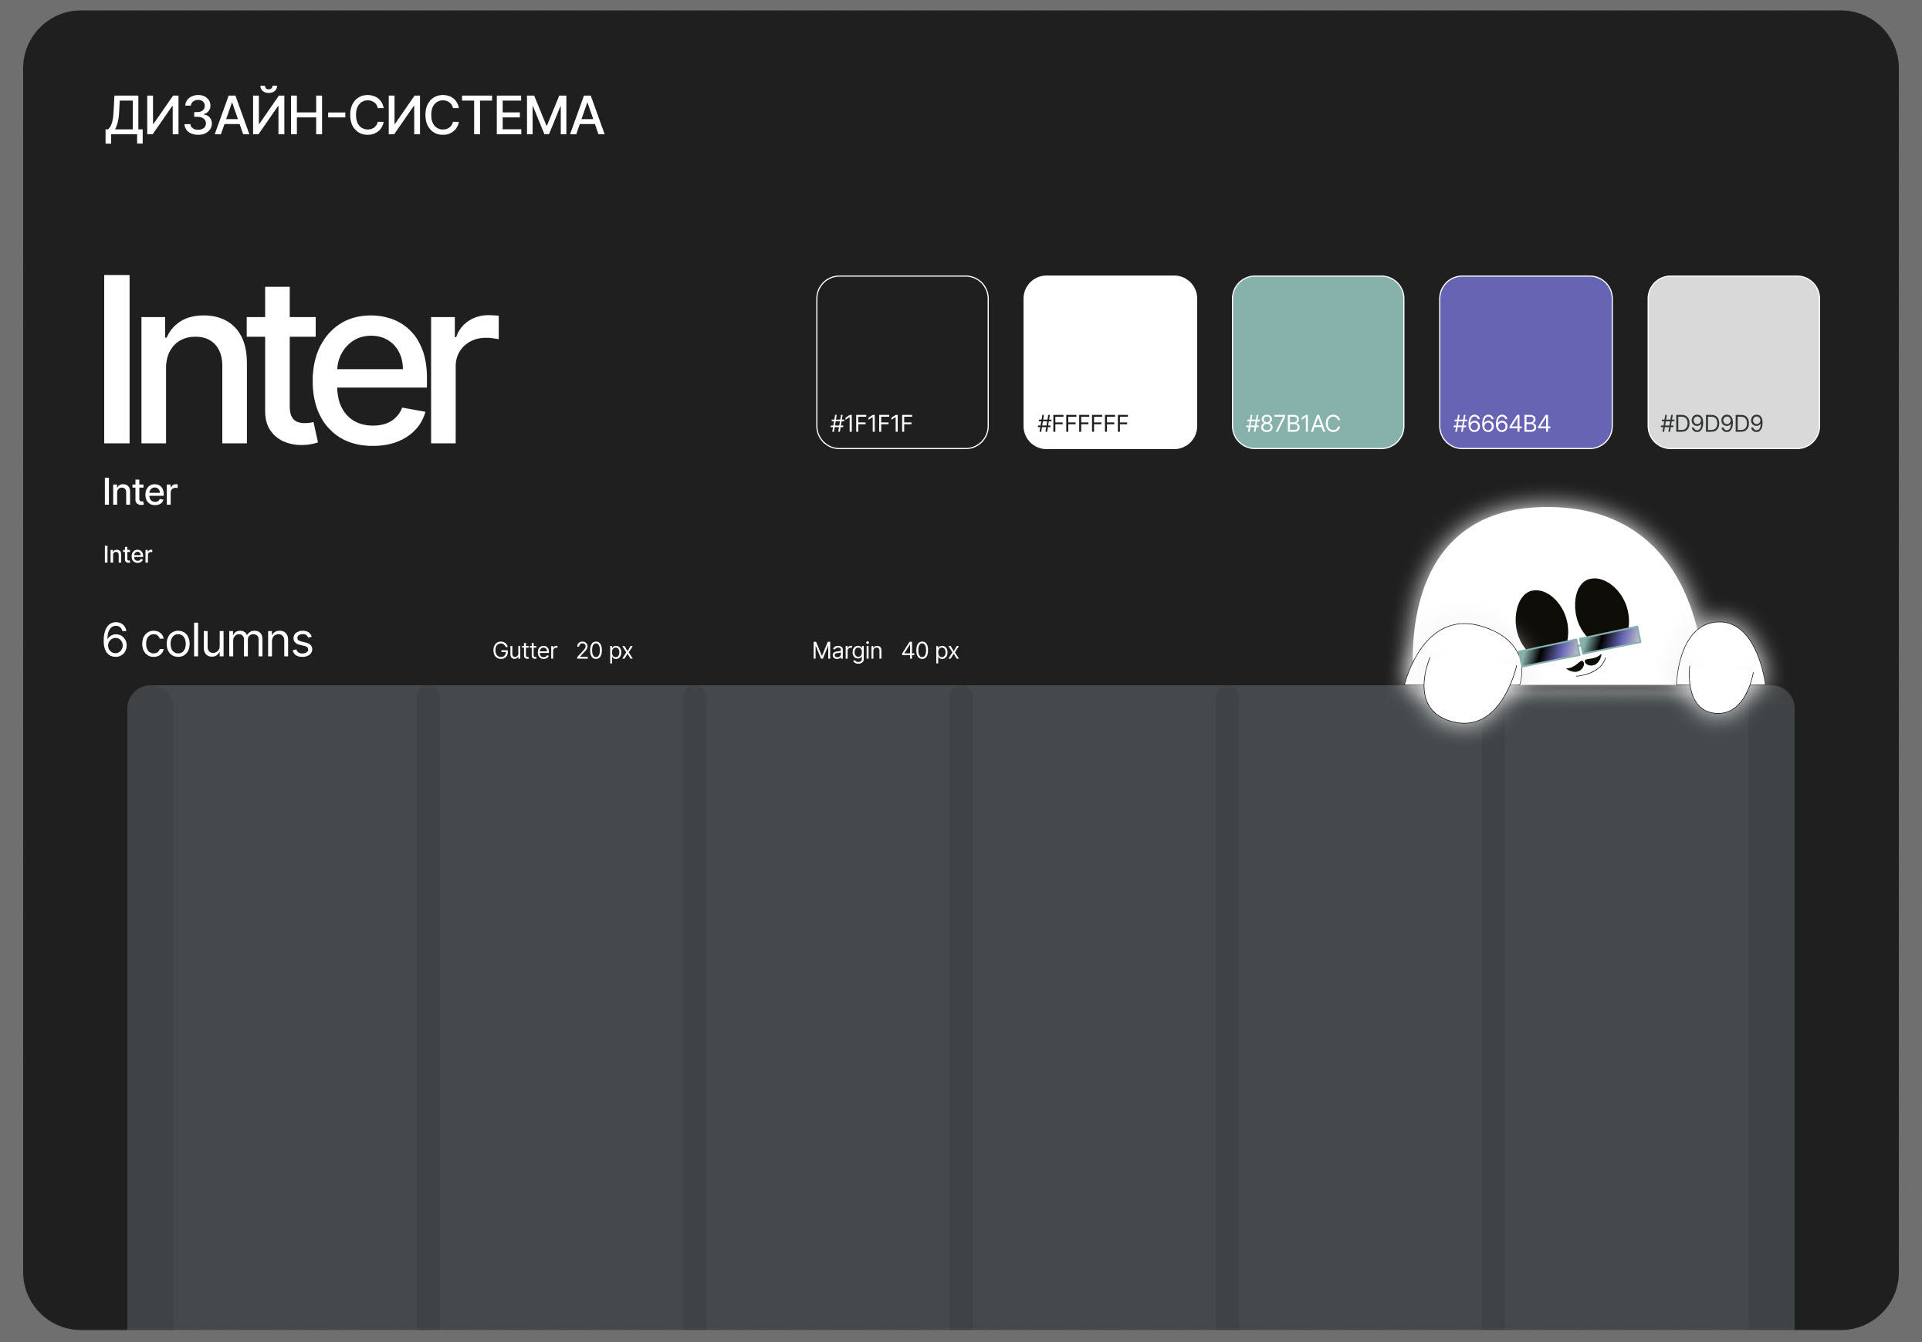Screen dimensions: 1922x1342
Task: Click the fifth grid column
Action: coord(1359,1004)
